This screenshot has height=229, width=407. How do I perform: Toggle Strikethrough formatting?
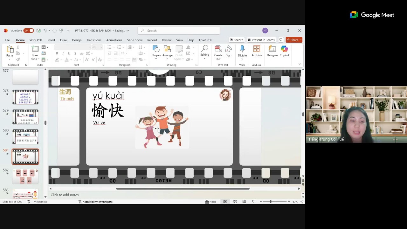81,53
